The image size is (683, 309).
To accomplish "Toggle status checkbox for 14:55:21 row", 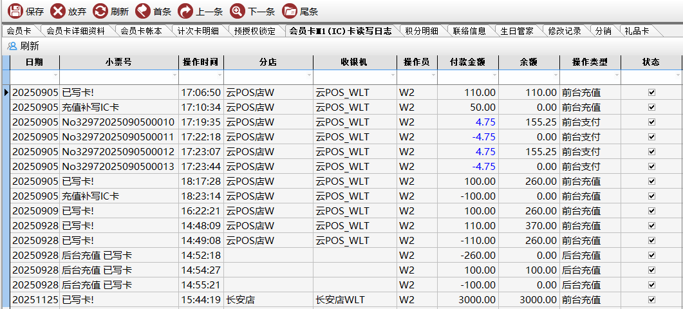I will coord(651,285).
